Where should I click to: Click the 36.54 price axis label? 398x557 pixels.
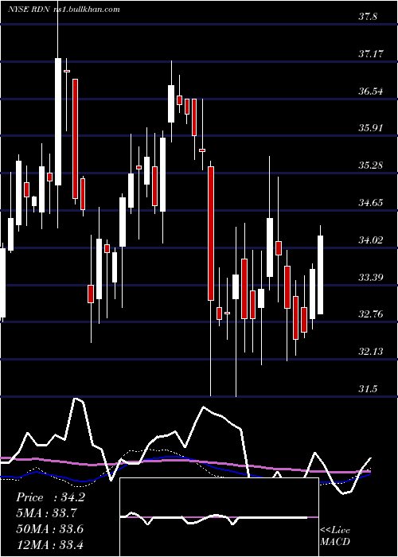coord(371,92)
